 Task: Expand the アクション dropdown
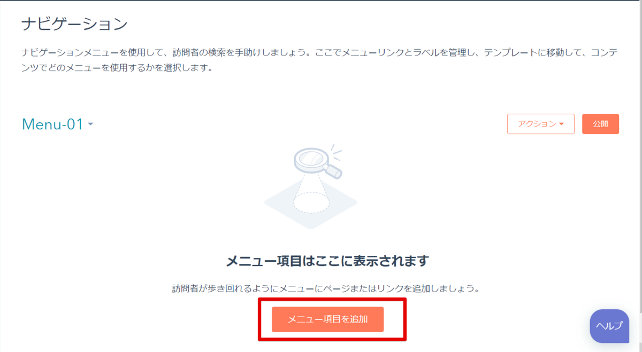[x=541, y=124]
